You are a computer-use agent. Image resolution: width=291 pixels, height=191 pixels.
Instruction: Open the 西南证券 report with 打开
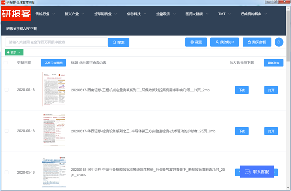pos(271,90)
